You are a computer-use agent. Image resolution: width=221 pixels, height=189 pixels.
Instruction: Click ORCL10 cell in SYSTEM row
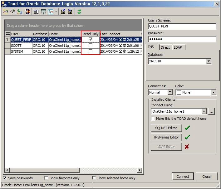40,51
